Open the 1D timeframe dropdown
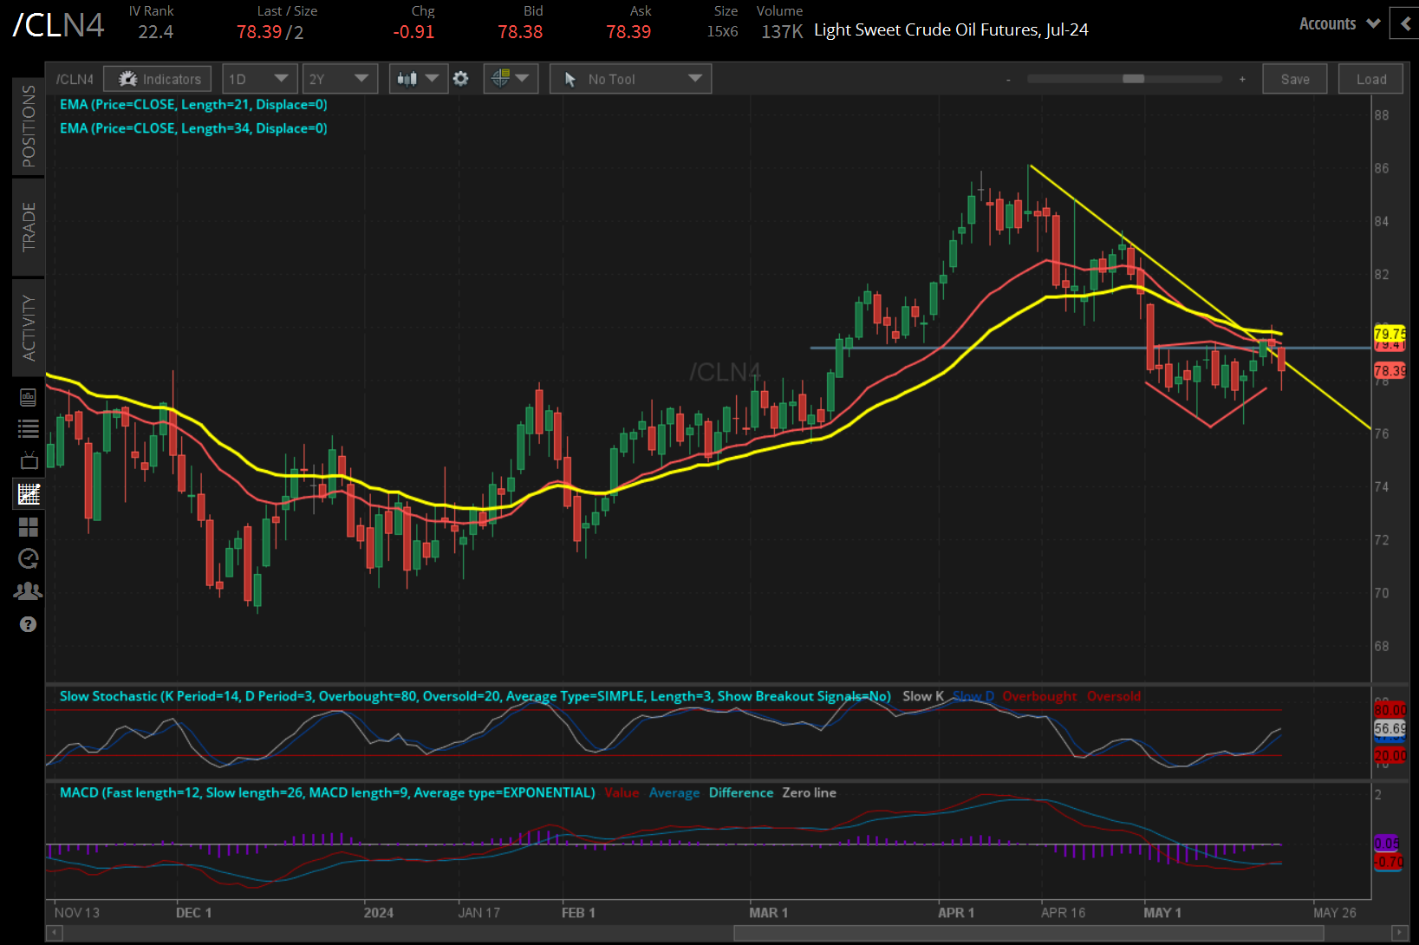 click(258, 78)
